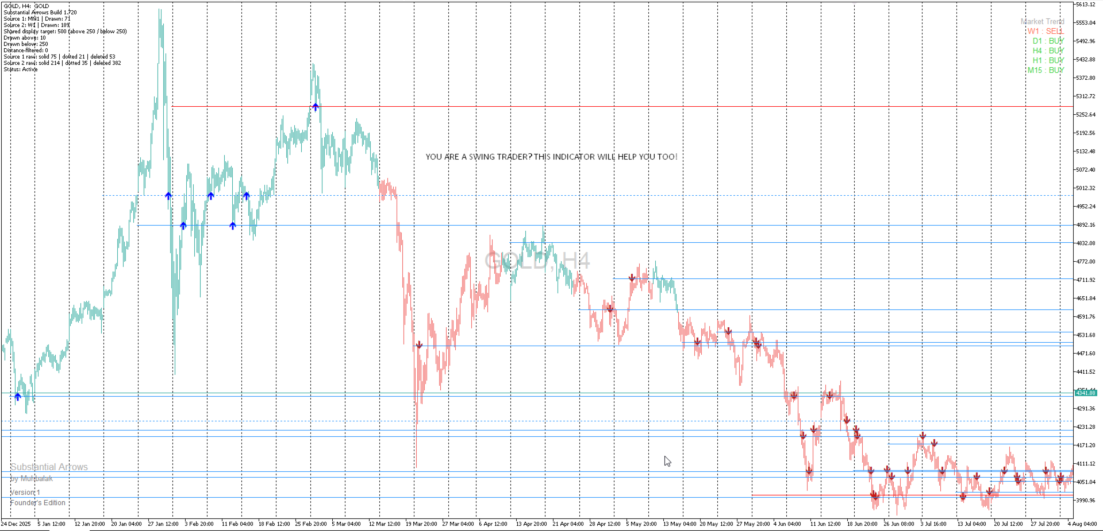Click the 'Shared display target: 500' line
Image resolution: width=1103 pixels, height=531 pixels.
(x=65, y=31)
